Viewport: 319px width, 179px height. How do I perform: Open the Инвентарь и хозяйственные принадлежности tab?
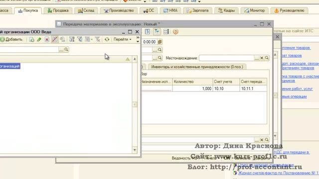coord(197,67)
